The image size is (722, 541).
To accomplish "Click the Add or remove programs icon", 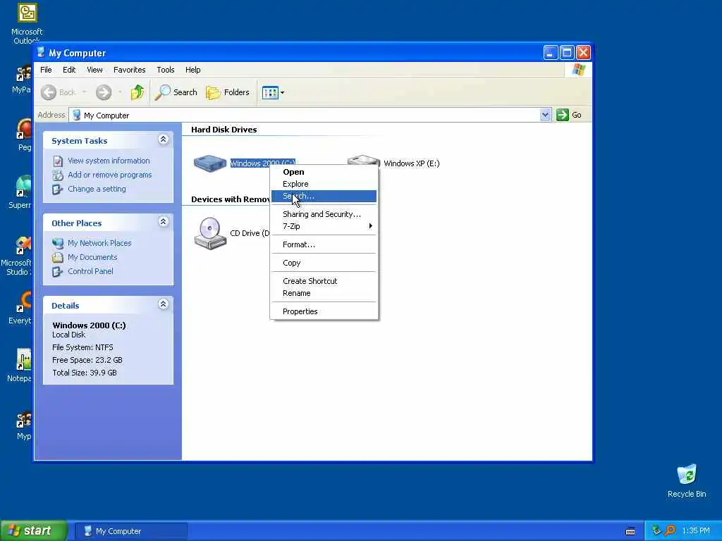I will [x=58, y=175].
